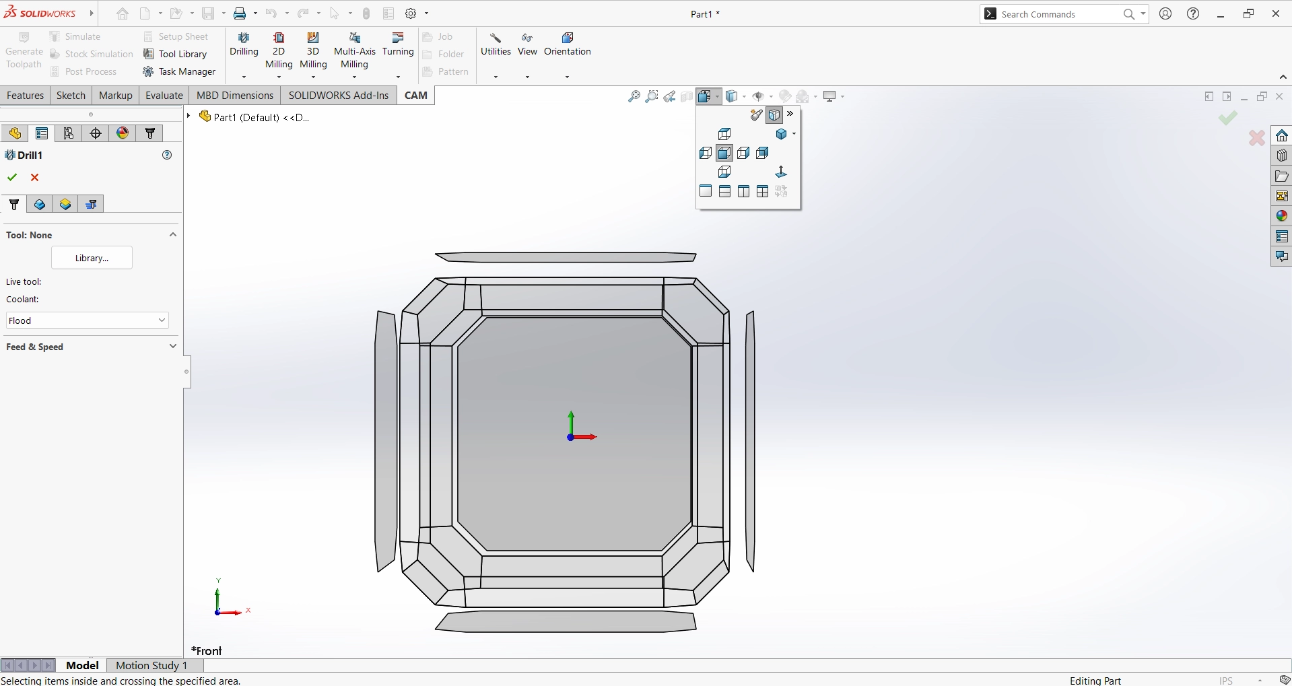Screen dimensions: 1292x686
Task: Open the Orientation tool
Action: (x=567, y=44)
